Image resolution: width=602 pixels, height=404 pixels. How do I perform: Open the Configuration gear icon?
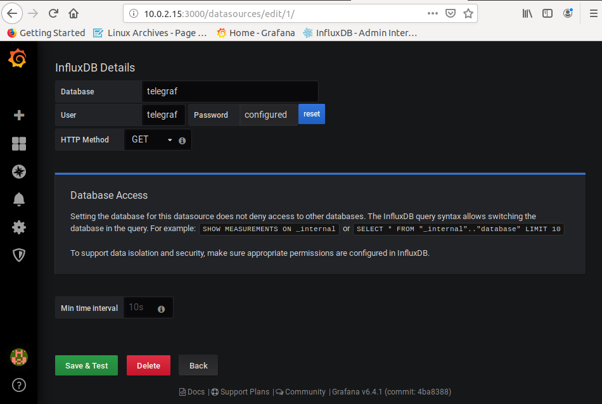coord(19,227)
